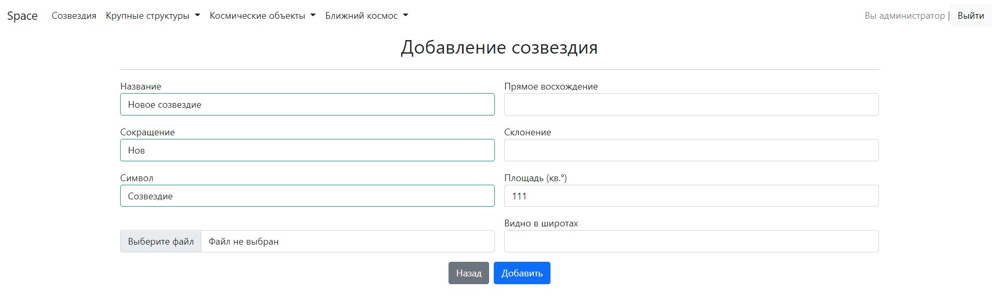
Task: Select the Название field label
Action: click(140, 86)
